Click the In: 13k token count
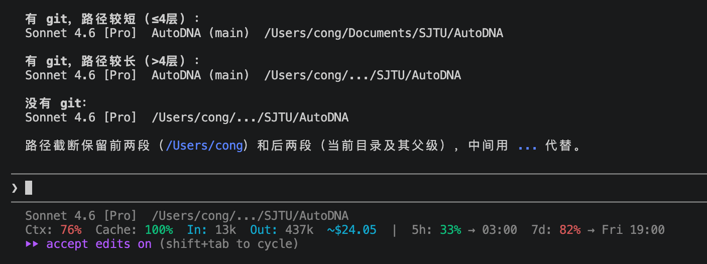 [211, 230]
